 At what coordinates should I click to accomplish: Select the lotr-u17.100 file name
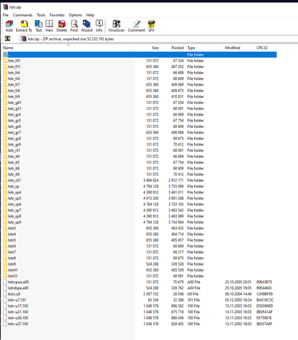[18, 306]
